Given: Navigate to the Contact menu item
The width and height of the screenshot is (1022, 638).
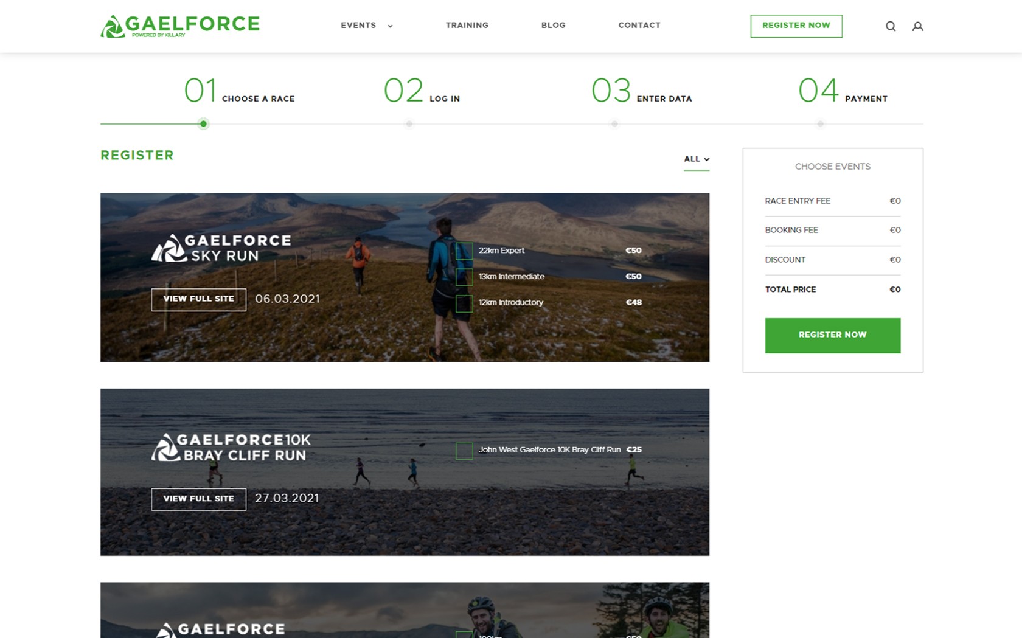Looking at the screenshot, I should pos(639,26).
